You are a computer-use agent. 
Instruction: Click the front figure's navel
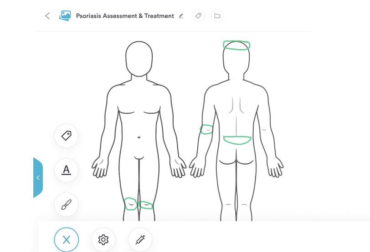point(139,137)
